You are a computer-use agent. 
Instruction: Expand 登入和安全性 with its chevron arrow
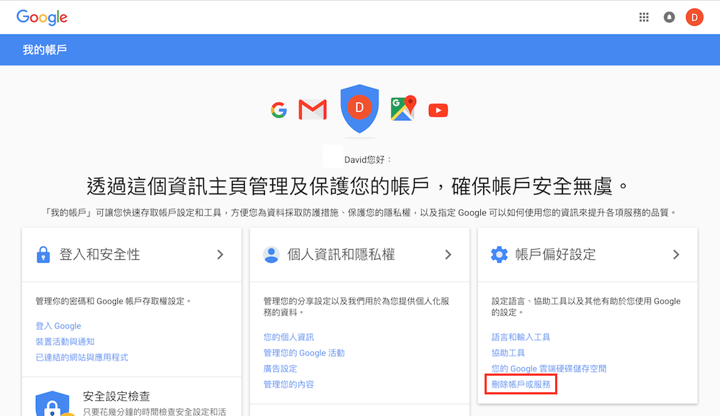220,254
